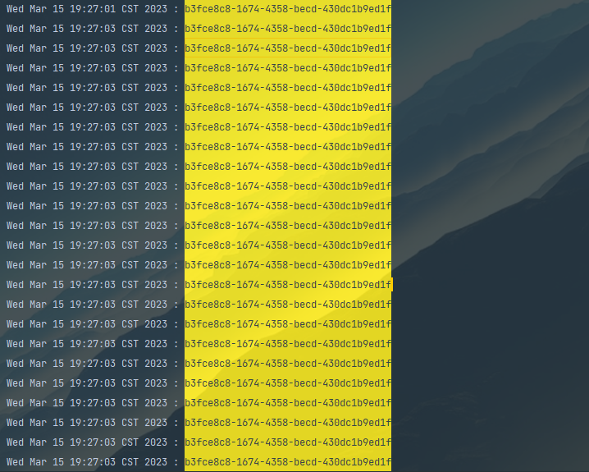Click the 19:27:01 timestamp in the log
The image size is (589, 472).
pos(93,9)
